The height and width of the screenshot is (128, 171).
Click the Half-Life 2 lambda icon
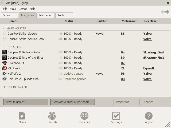click(x=5, y=74)
